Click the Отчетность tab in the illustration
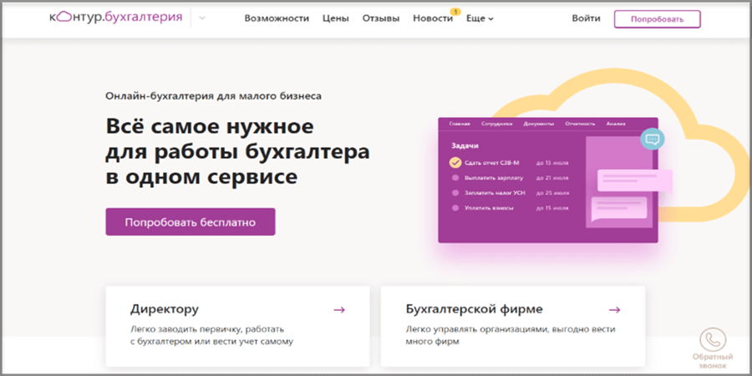 pyautogui.click(x=579, y=124)
